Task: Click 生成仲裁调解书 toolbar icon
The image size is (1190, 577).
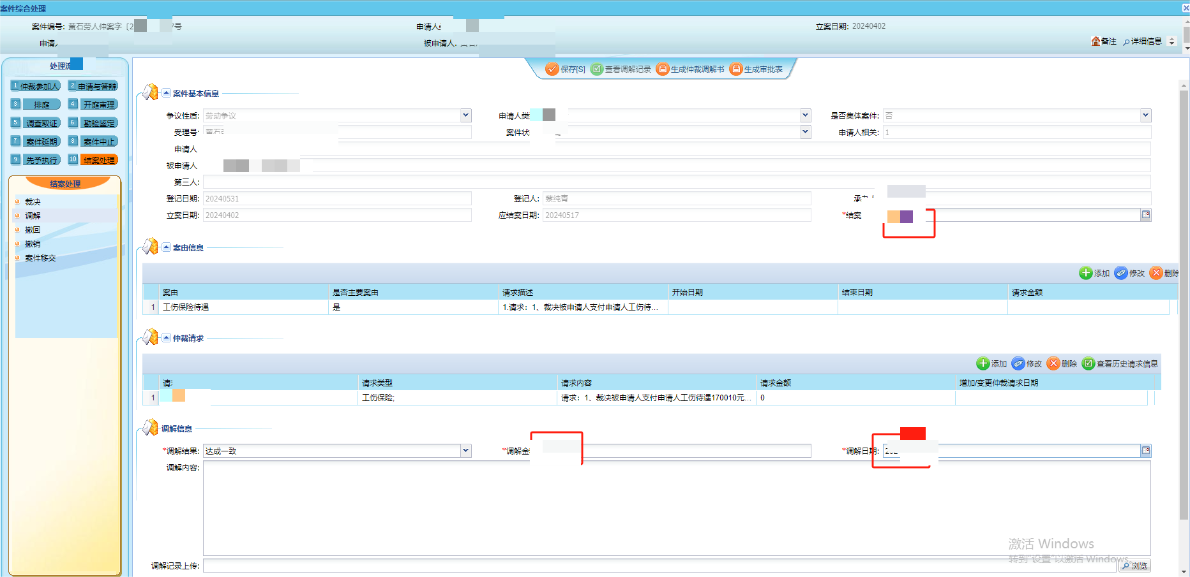Action: (x=663, y=69)
